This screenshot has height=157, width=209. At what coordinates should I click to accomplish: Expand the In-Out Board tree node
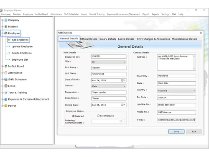(x=3, y=66)
